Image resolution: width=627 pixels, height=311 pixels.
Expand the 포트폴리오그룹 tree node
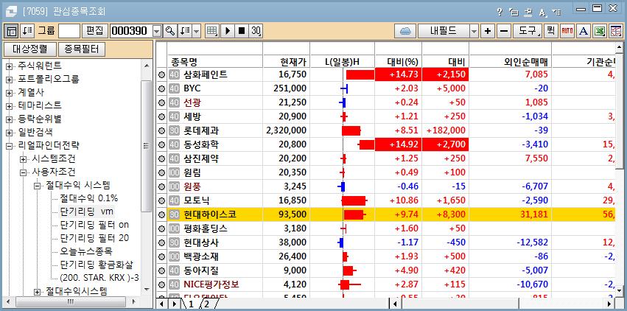(9, 79)
